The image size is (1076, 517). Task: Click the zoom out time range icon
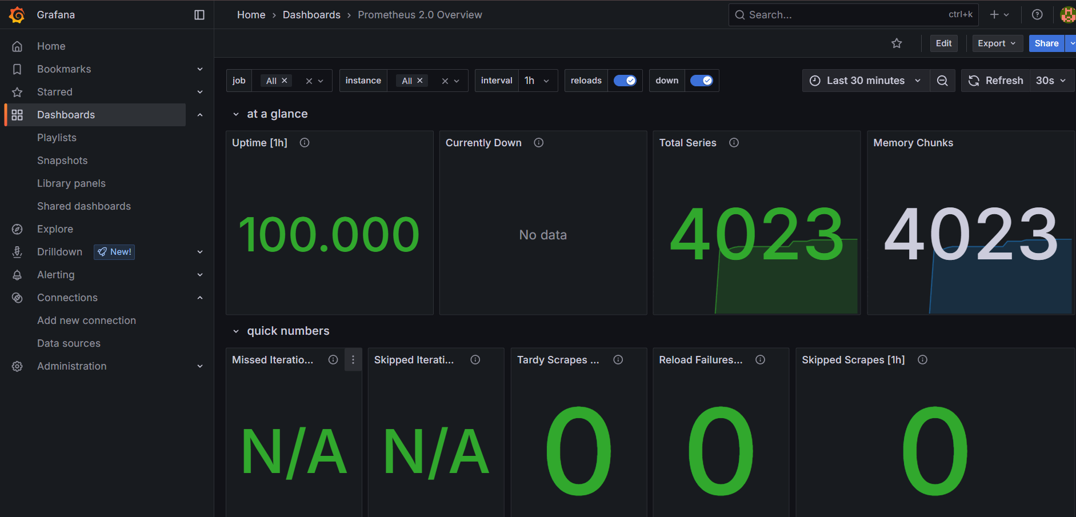tap(942, 81)
